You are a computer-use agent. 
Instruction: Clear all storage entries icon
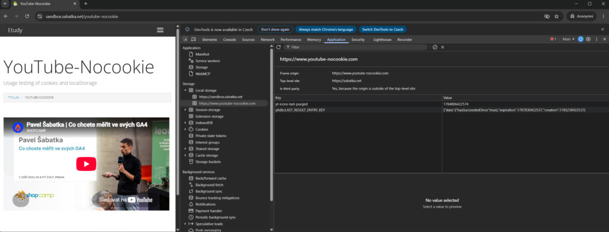coord(435,47)
